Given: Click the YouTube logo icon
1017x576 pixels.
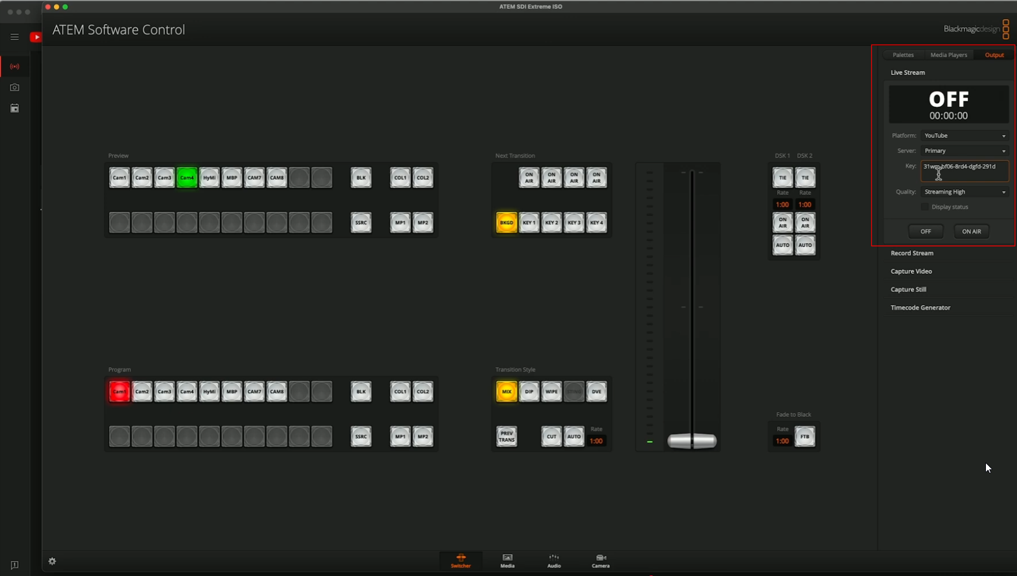Looking at the screenshot, I should coord(36,37).
